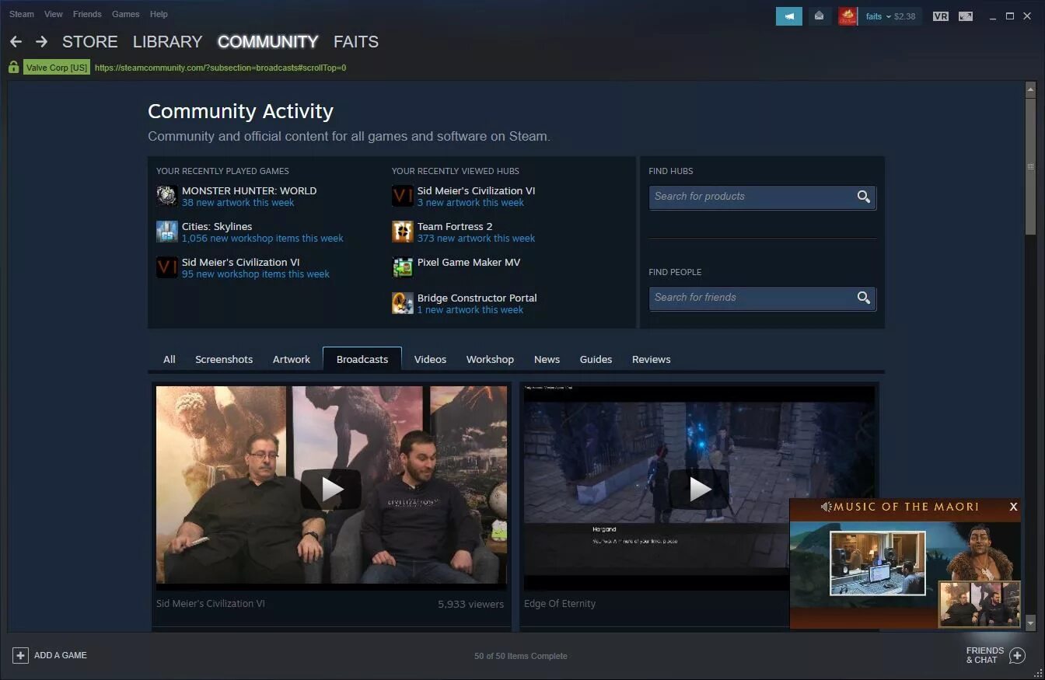1045x680 pixels.
Task: Open Team Fortress 2 hub icon
Action: point(402,232)
